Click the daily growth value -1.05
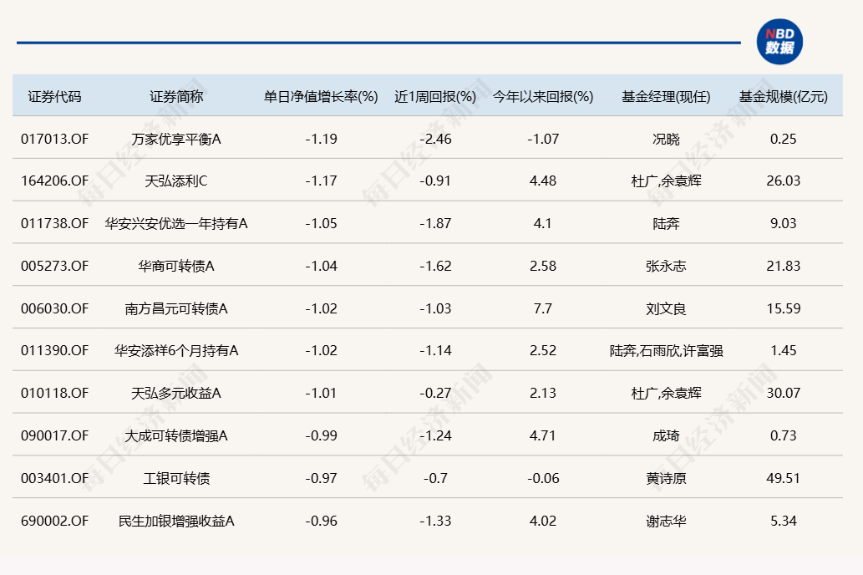 (x=321, y=223)
